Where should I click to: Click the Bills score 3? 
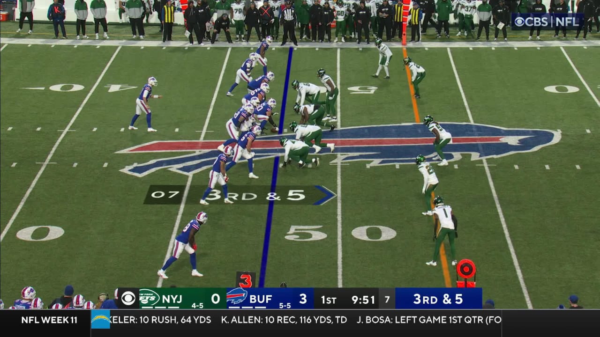click(303, 298)
